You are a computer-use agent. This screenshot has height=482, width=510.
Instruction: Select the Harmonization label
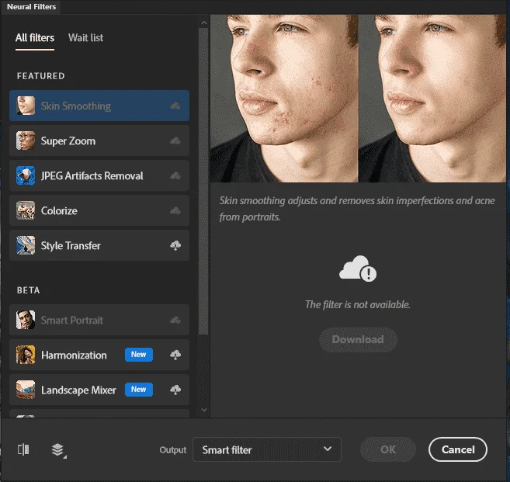[x=74, y=355]
